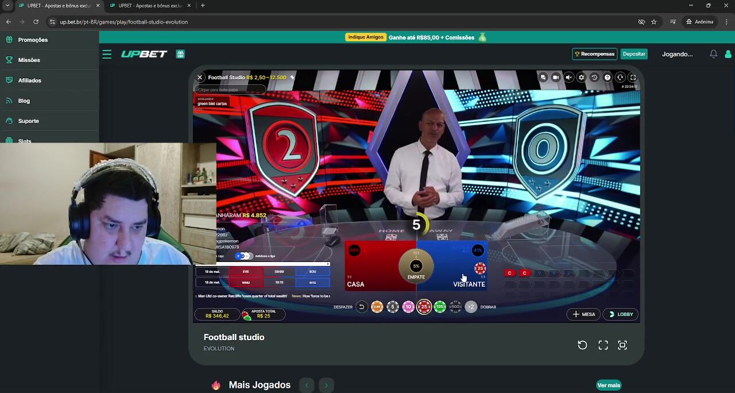
Task: Open a new browser tab
Action: pos(203,6)
